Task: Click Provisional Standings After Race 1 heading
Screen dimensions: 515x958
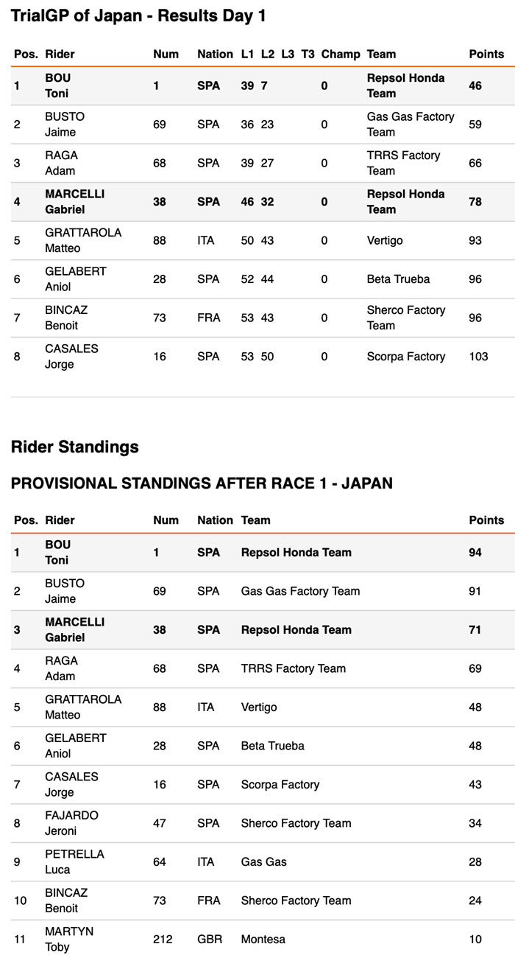Action: point(202,483)
